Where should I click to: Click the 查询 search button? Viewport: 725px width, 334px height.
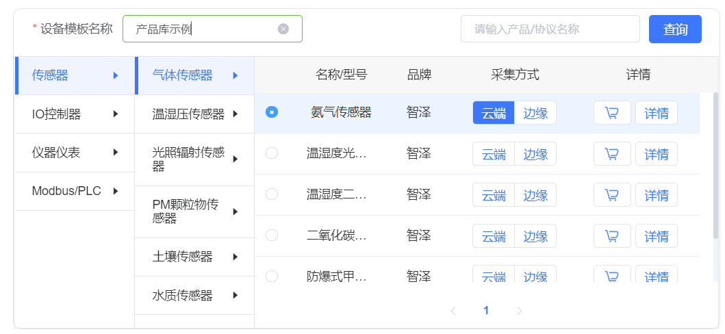pyautogui.click(x=675, y=29)
